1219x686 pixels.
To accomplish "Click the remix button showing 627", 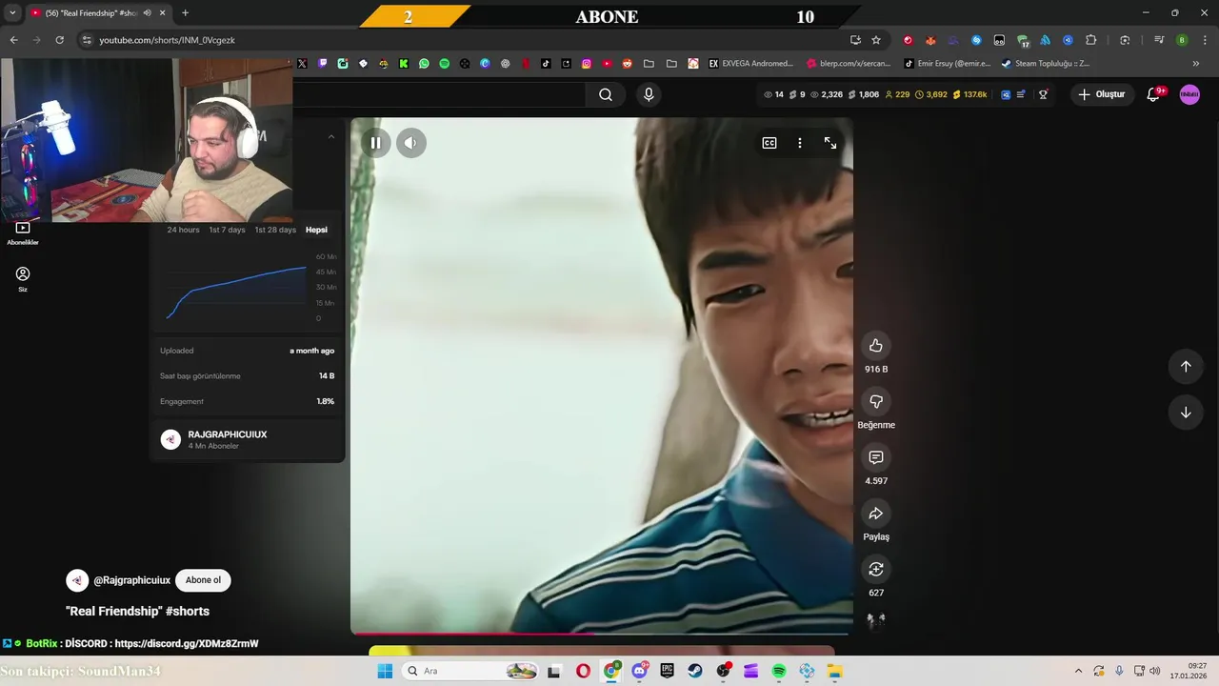I will 876,569.
